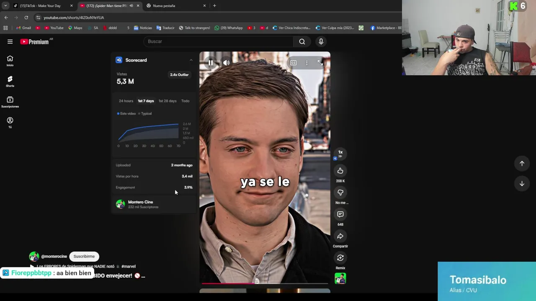Go to next Short with down arrow
536x301 pixels.
(x=522, y=184)
